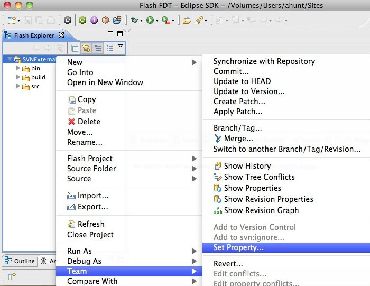
Task: Choose Commit... in Team submenu
Action: click(x=286, y=71)
